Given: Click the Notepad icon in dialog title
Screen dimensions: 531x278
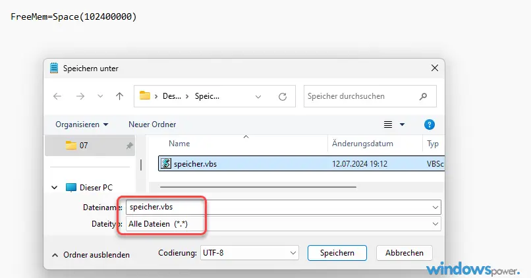Looking at the screenshot, I should [54, 68].
